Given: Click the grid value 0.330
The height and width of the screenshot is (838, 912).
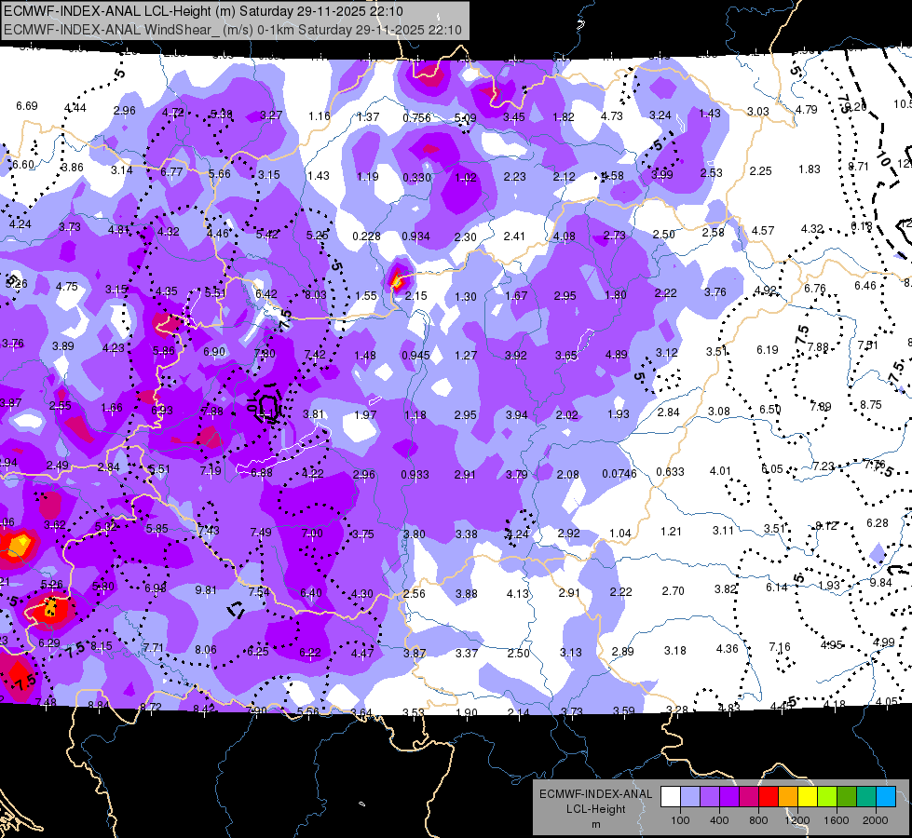Looking at the screenshot, I should point(417,177).
